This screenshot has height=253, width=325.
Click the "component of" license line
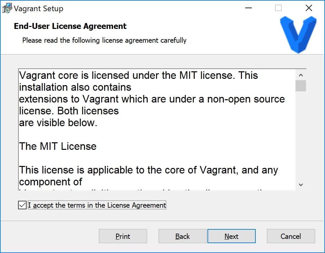tap(51, 182)
